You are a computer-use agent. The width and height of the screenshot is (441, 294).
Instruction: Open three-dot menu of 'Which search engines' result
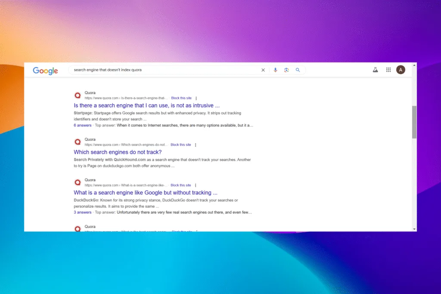(x=196, y=145)
